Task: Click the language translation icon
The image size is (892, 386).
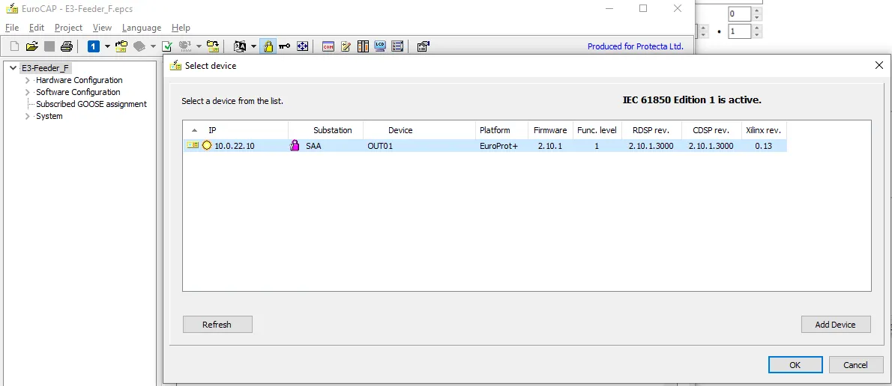Action: [x=240, y=46]
